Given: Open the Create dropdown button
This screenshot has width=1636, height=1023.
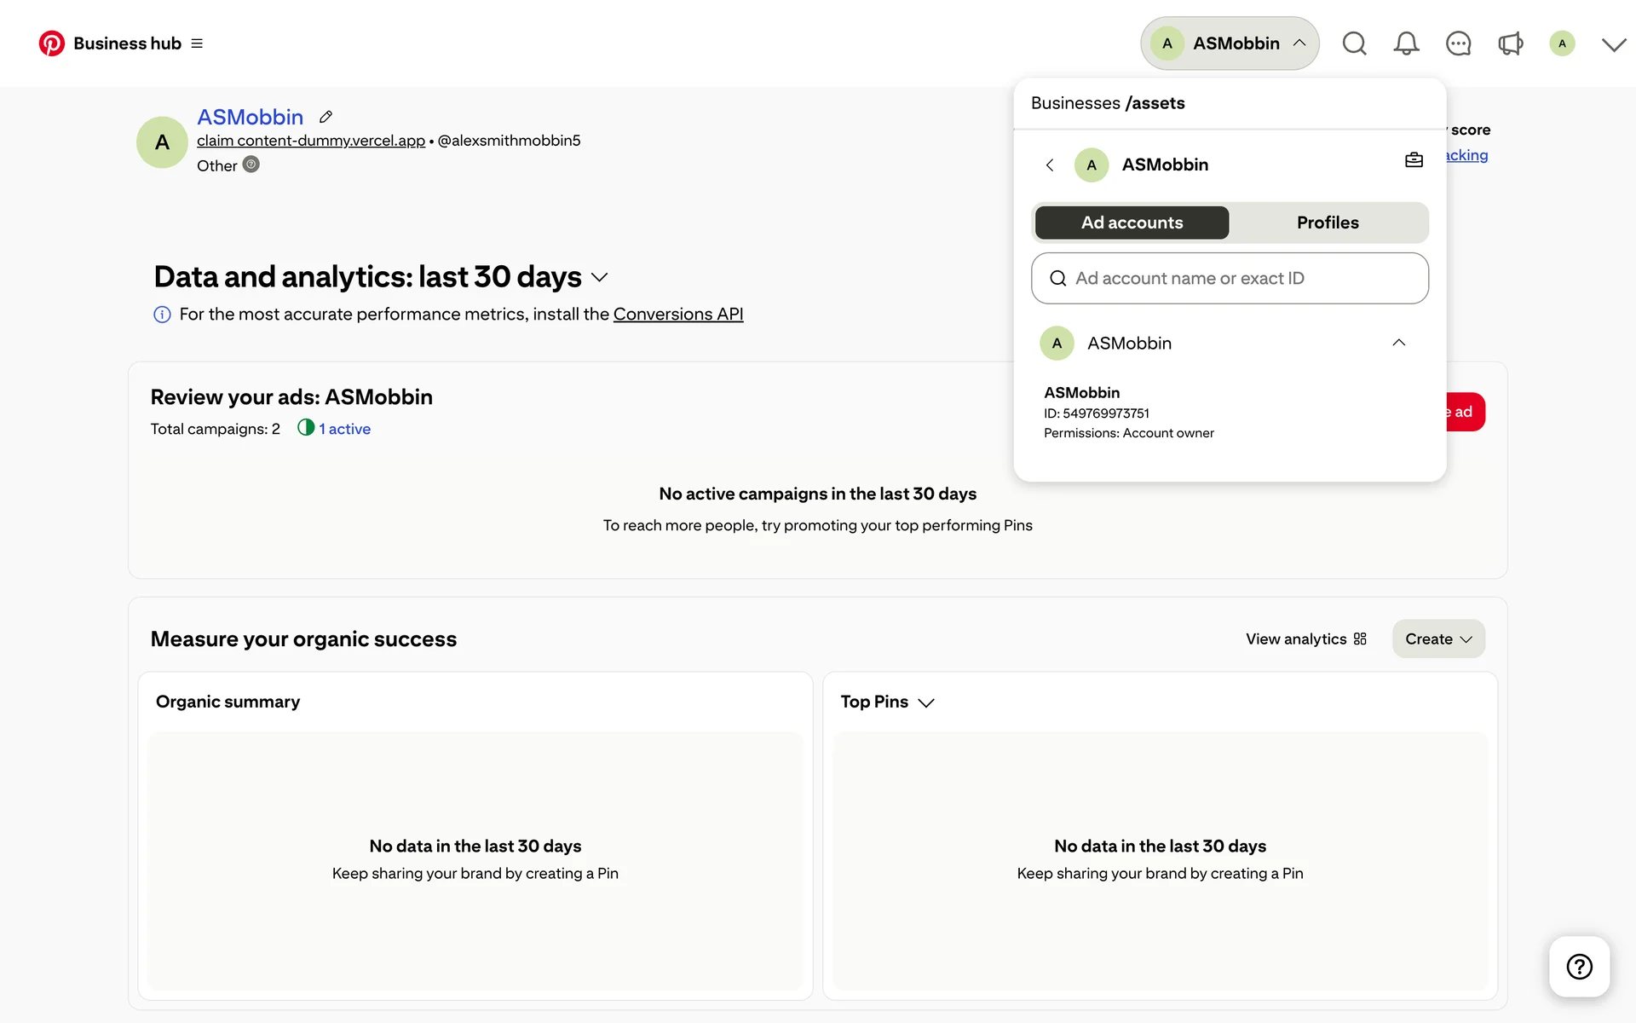Looking at the screenshot, I should click(1438, 639).
